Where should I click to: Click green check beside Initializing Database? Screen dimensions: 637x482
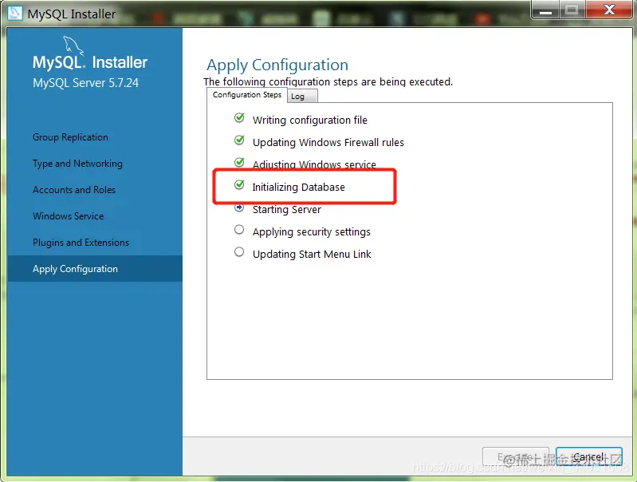click(x=239, y=185)
